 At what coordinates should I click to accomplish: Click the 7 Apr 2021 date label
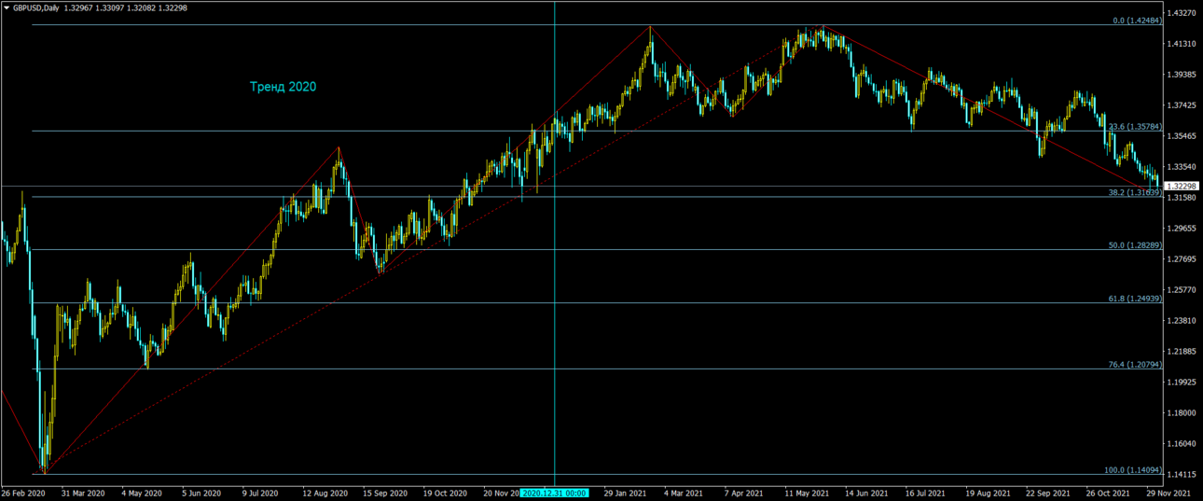745,493
